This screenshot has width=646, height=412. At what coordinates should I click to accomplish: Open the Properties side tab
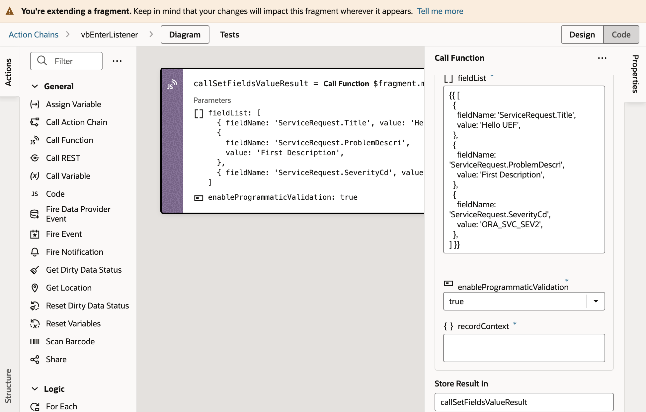(x=635, y=74)
